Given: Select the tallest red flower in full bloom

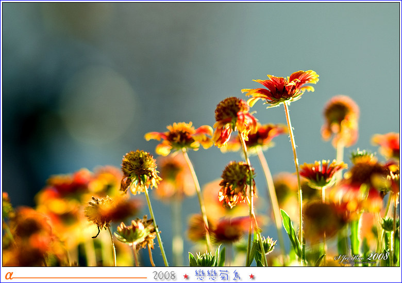Looking at the screenshot, I should [281, 88].
